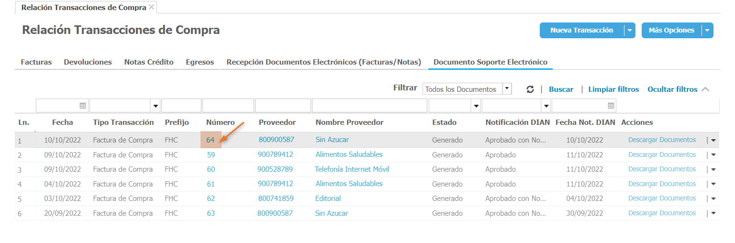Collapse filters using the chevron-up icon
This screenshot has width=735, height=243.
point(705,89)
